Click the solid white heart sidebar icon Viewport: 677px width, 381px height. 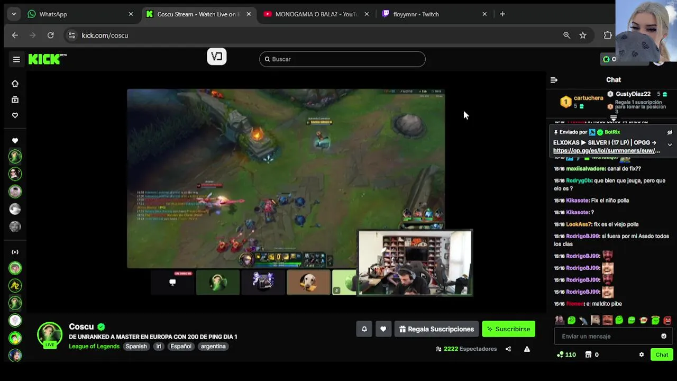15,141
